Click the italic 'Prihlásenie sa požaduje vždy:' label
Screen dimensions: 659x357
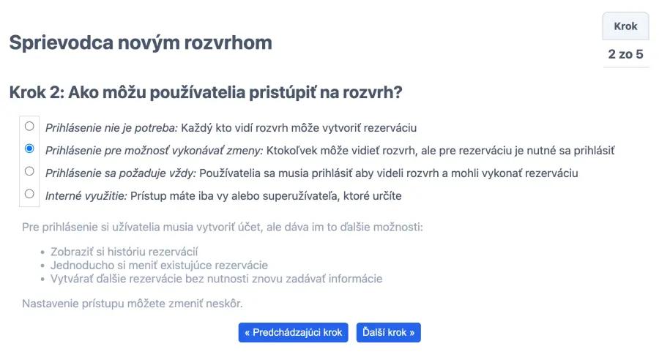(x=121, y=173)
